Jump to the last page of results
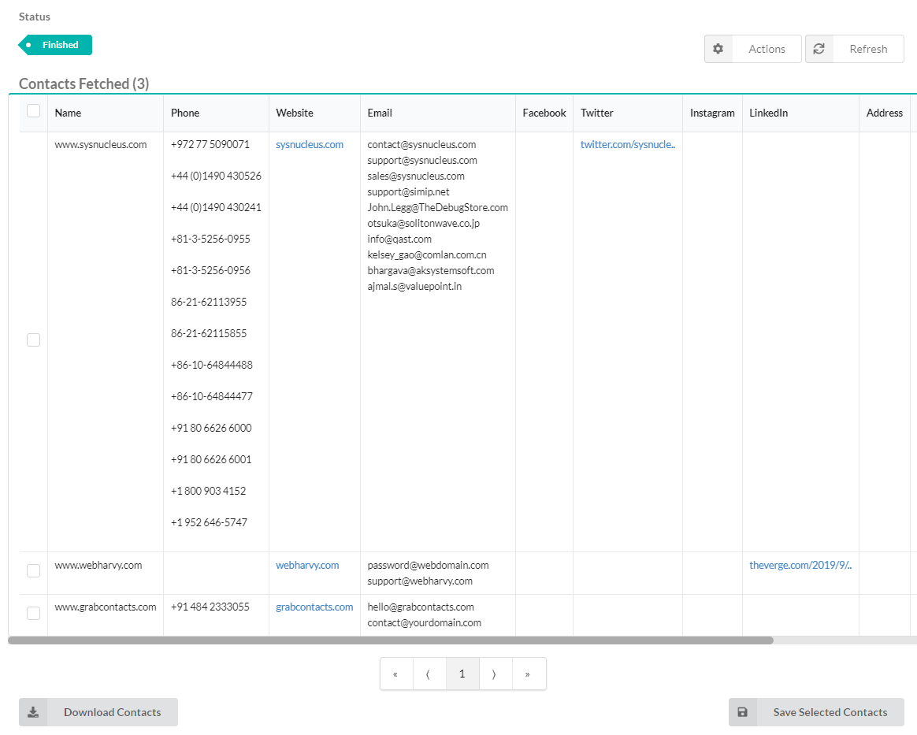This screenshot has width=917, height=735. (x=528, y=674)
